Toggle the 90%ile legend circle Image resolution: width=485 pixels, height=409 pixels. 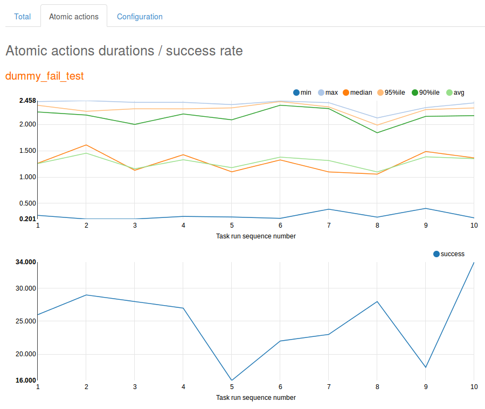(415, 93)
